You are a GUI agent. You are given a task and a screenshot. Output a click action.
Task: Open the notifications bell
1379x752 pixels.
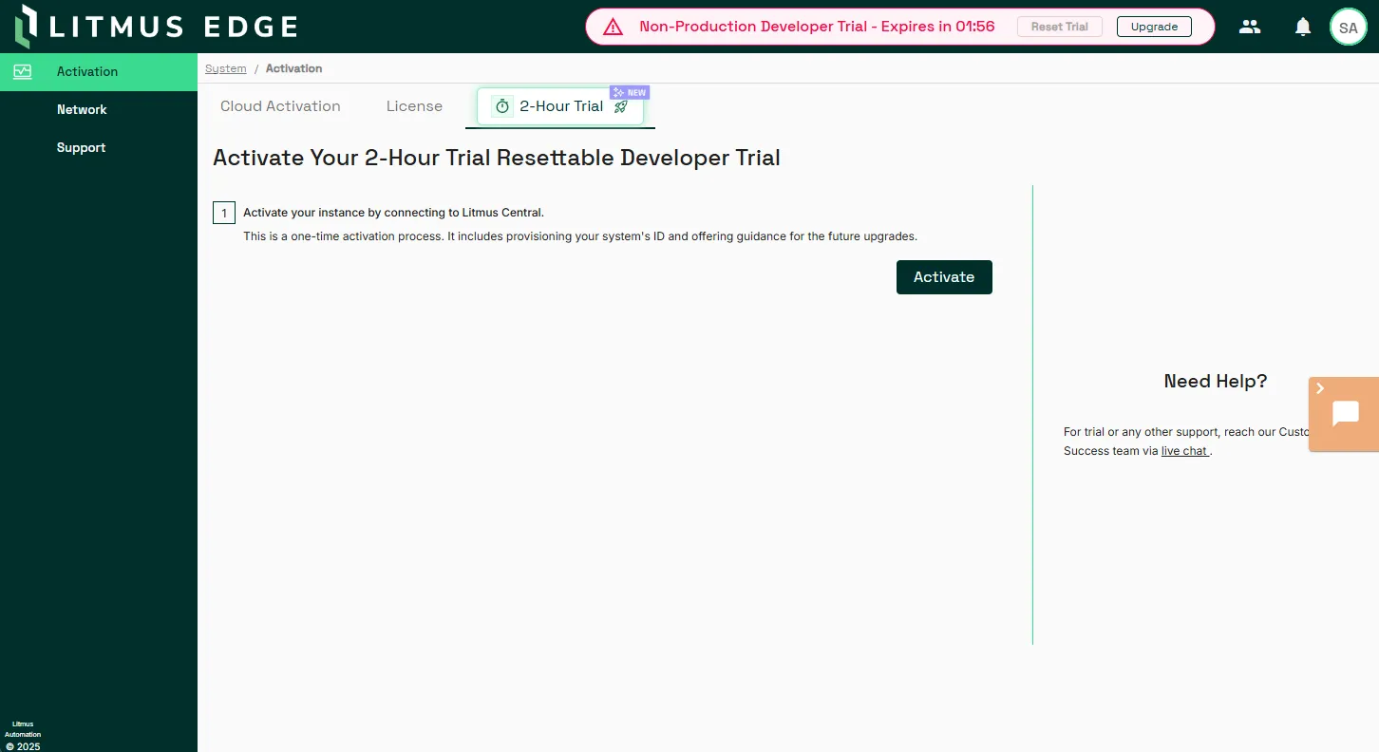[x=1303, y=27]
